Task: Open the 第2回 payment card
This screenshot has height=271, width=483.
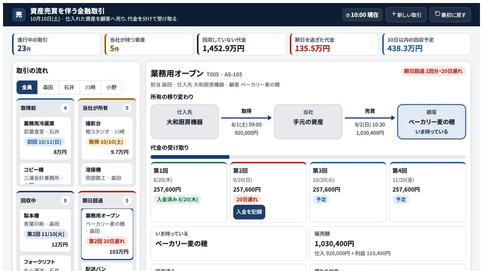Action: pos(268,192)
